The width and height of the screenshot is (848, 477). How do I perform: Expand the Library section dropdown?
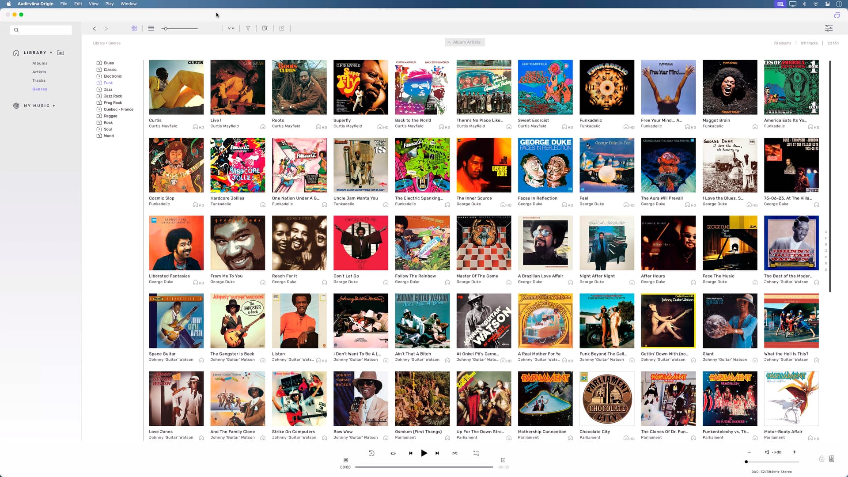(51, 53)
